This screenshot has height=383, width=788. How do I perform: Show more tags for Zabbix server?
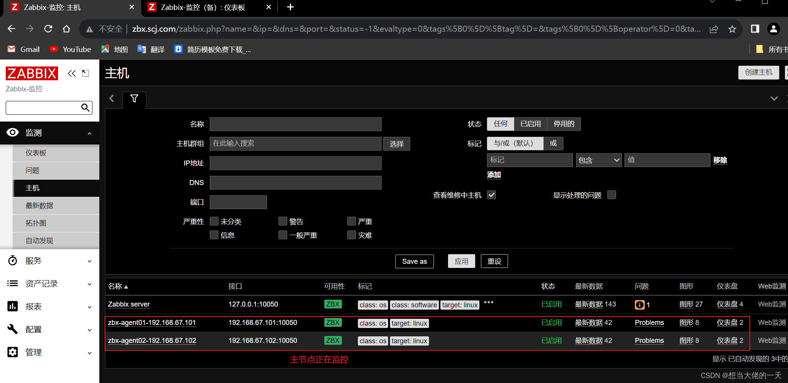click(x=489, y=302)
